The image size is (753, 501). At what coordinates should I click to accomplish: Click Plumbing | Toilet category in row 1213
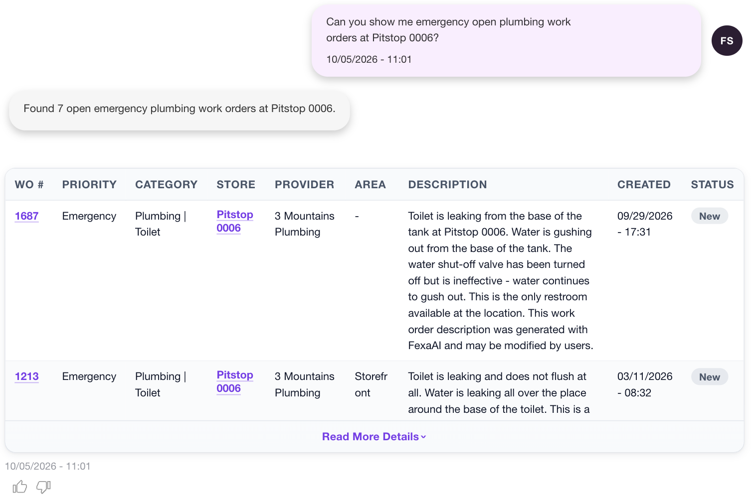click(161, 384)
